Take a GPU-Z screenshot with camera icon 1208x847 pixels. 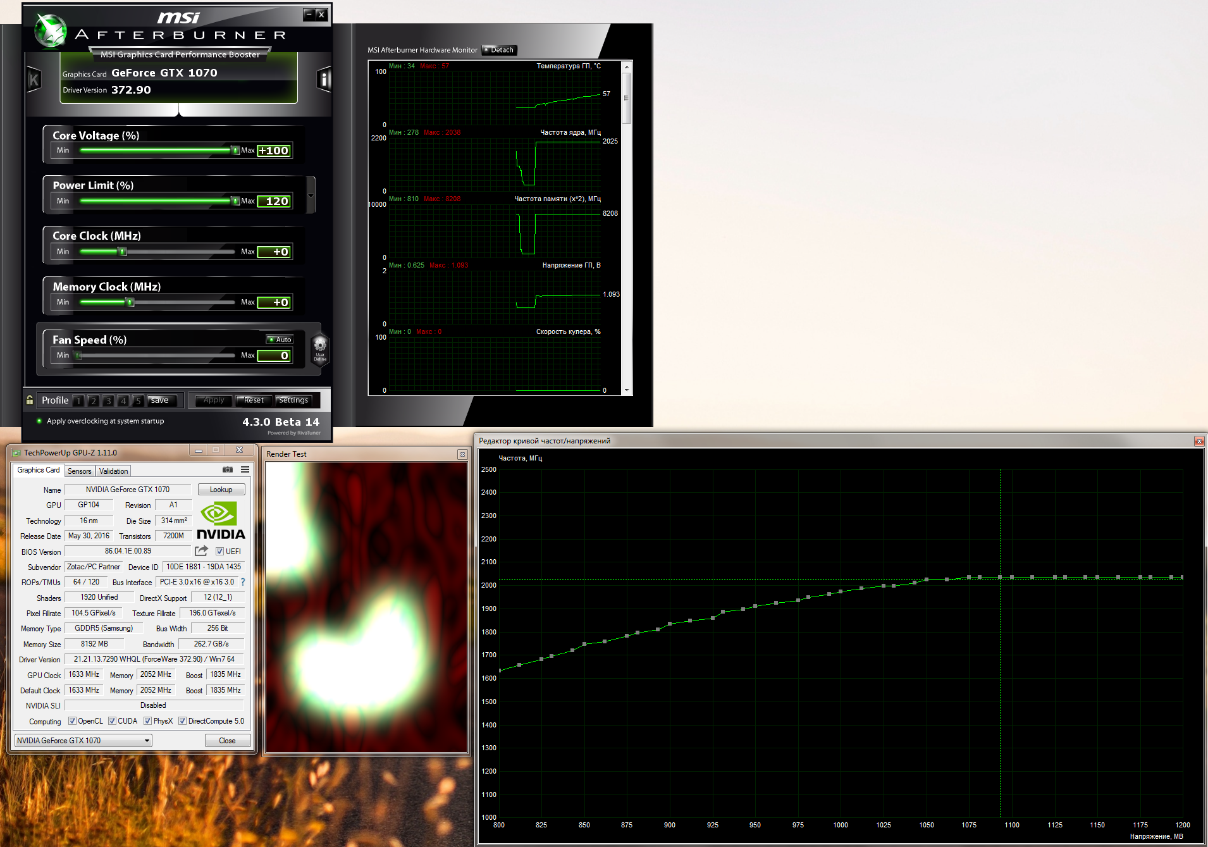tap(228, 469)
